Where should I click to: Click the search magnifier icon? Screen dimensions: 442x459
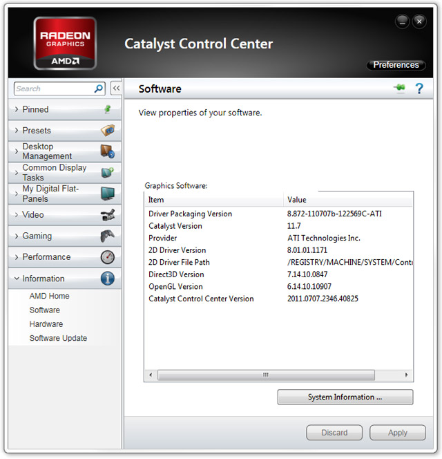tap(99, 88)
